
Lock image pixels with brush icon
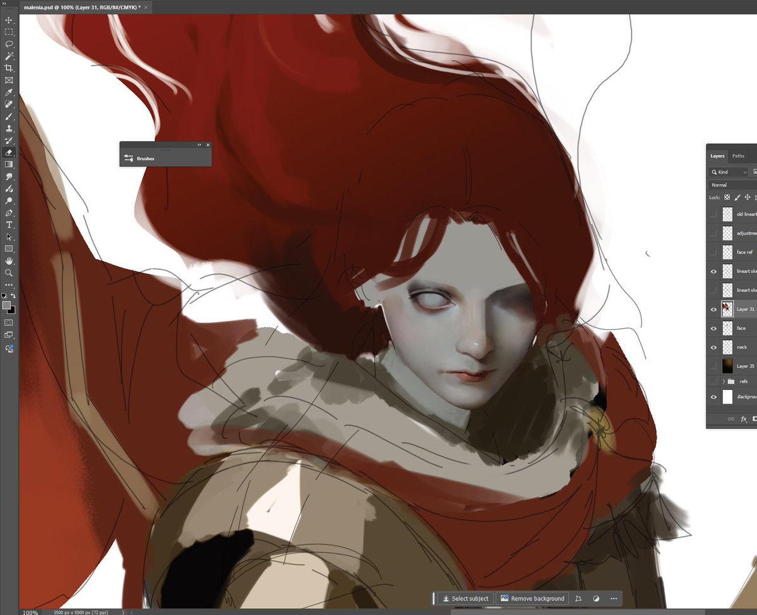point(737,197)
